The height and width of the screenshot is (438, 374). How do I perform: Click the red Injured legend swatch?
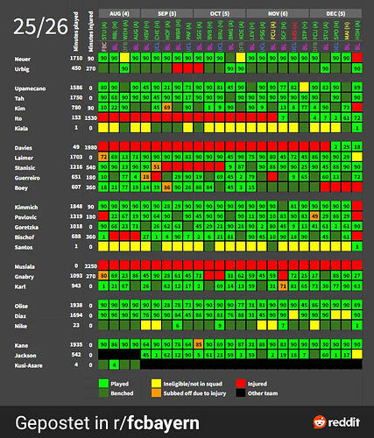pos(241,384)
